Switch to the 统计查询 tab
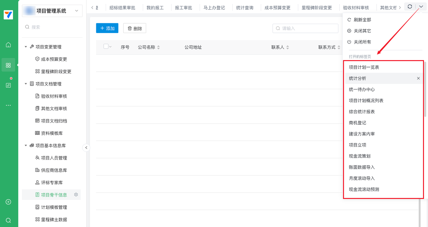The width and height of the screenshot is (428, 227). click(245, 8)
